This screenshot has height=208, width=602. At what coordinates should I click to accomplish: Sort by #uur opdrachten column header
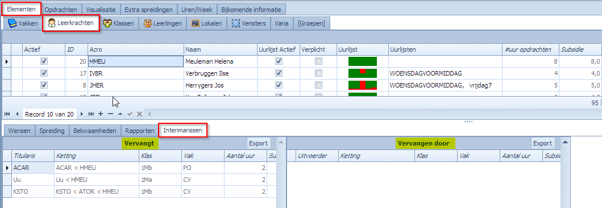point(530,49)
